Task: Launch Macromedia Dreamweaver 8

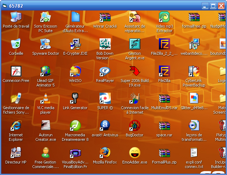Action: (75, 125)
